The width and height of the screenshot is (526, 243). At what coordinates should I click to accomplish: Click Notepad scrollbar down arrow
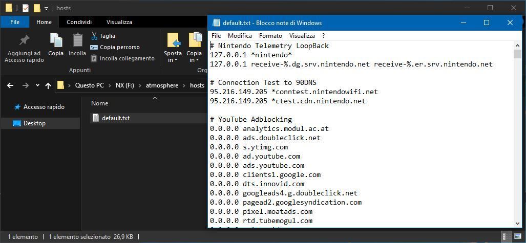[517, 223]
